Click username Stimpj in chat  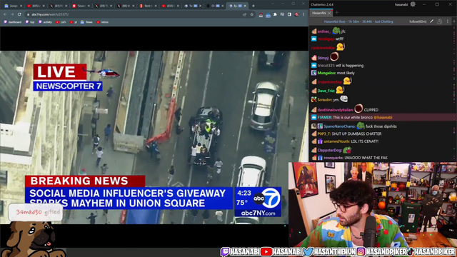click(x=323, y=58)
